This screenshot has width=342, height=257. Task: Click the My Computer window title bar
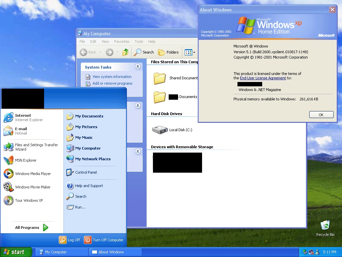pyautogui.click(x=137, y=33)
